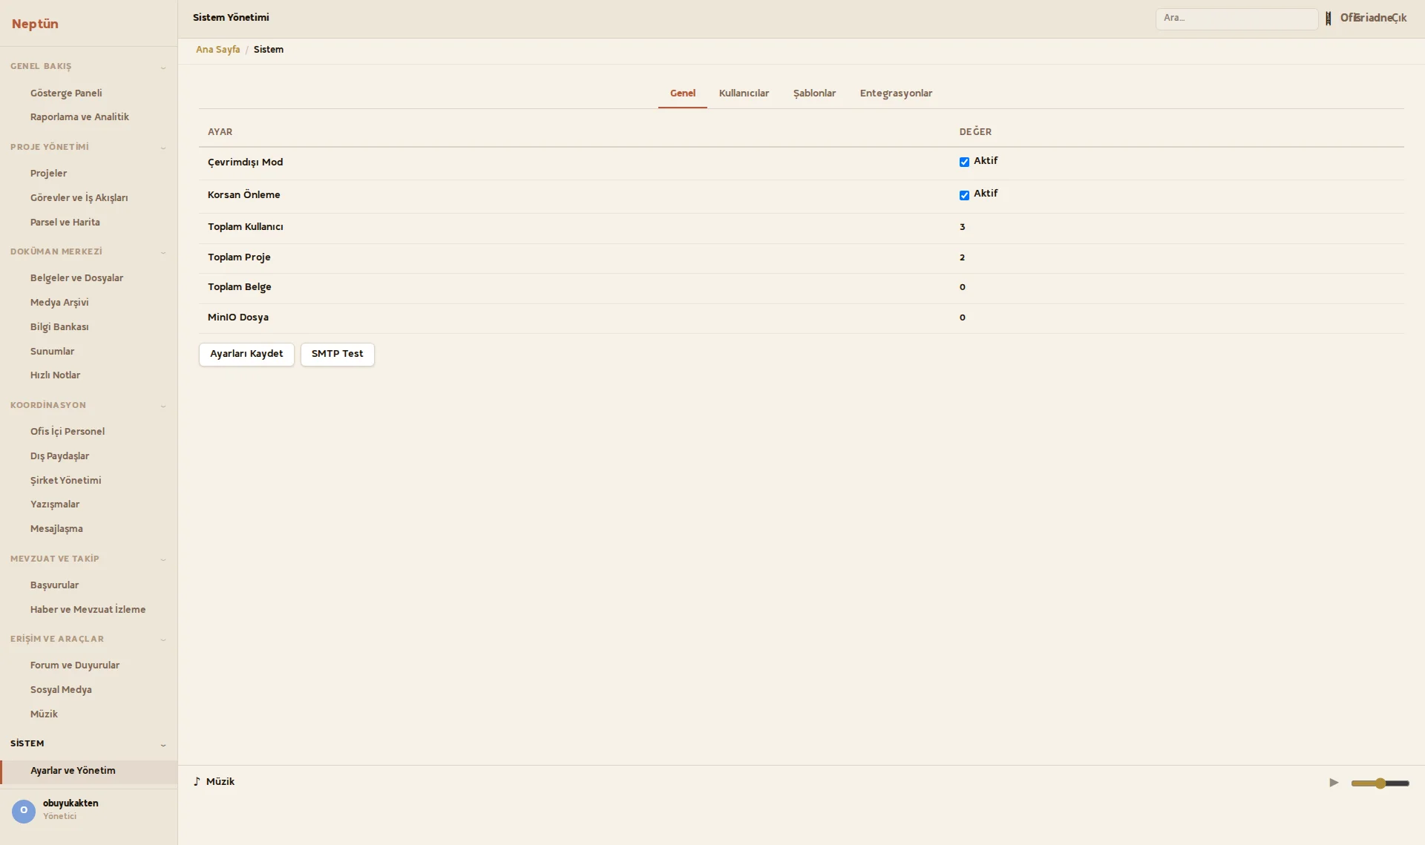The height and width of the screenshot is (845, 1425).
Task: Open Parsel ve Harita
Action: tap(65, 223)
